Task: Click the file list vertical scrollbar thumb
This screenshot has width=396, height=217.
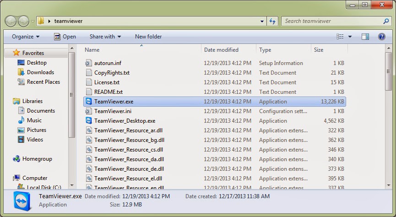Action: 389,71
